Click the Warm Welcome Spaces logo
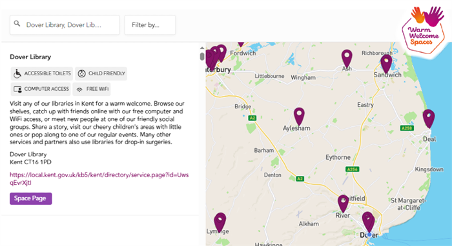Viewport: 452px width, 246px height. (x=423, y=30)
